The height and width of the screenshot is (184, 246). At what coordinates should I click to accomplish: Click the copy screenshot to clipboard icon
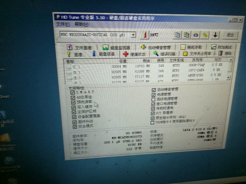(187, 35)
